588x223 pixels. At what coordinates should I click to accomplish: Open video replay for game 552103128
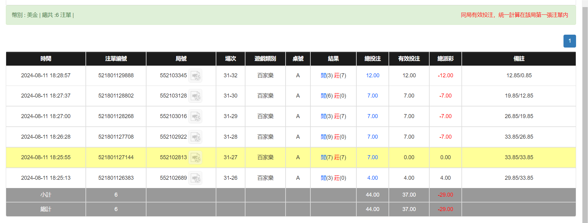[x=195, y=96]
